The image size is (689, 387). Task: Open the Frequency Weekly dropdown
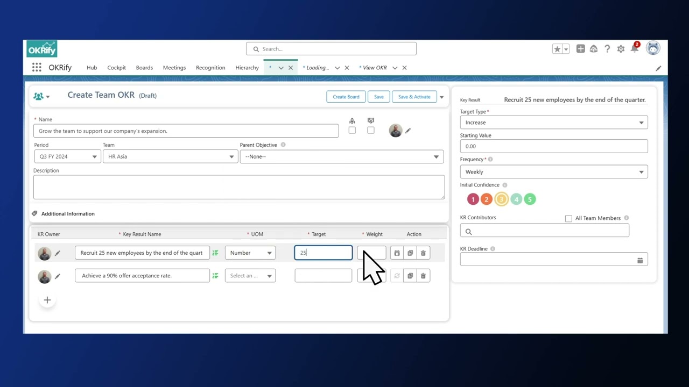(x=554, y=172)
